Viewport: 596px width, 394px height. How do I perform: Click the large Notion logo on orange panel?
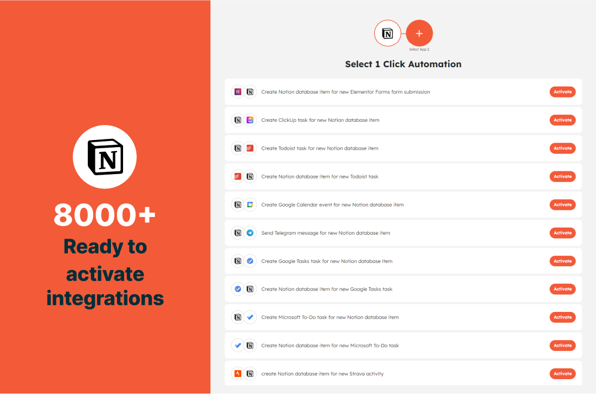pyautogui.click(x=105, y=156)
